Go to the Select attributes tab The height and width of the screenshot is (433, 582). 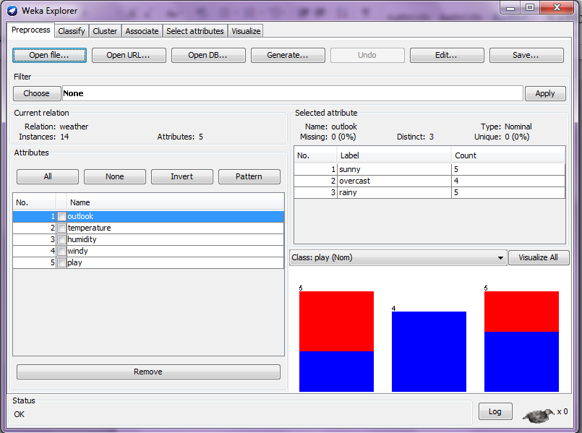pyautogui.click(x=195, y=31)
